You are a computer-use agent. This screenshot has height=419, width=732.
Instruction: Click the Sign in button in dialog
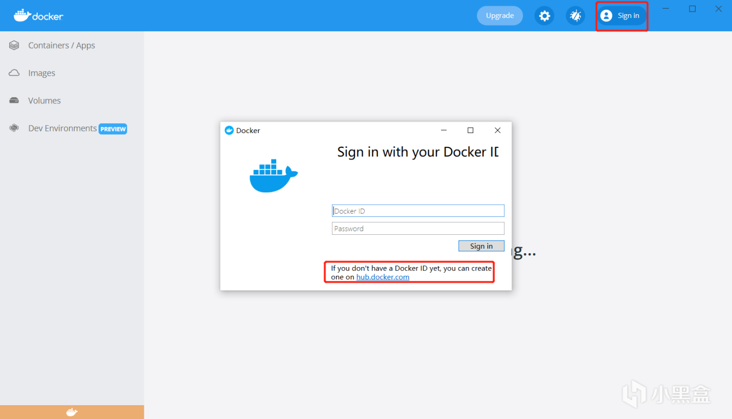pyautogui.click(x=481, y=246)
